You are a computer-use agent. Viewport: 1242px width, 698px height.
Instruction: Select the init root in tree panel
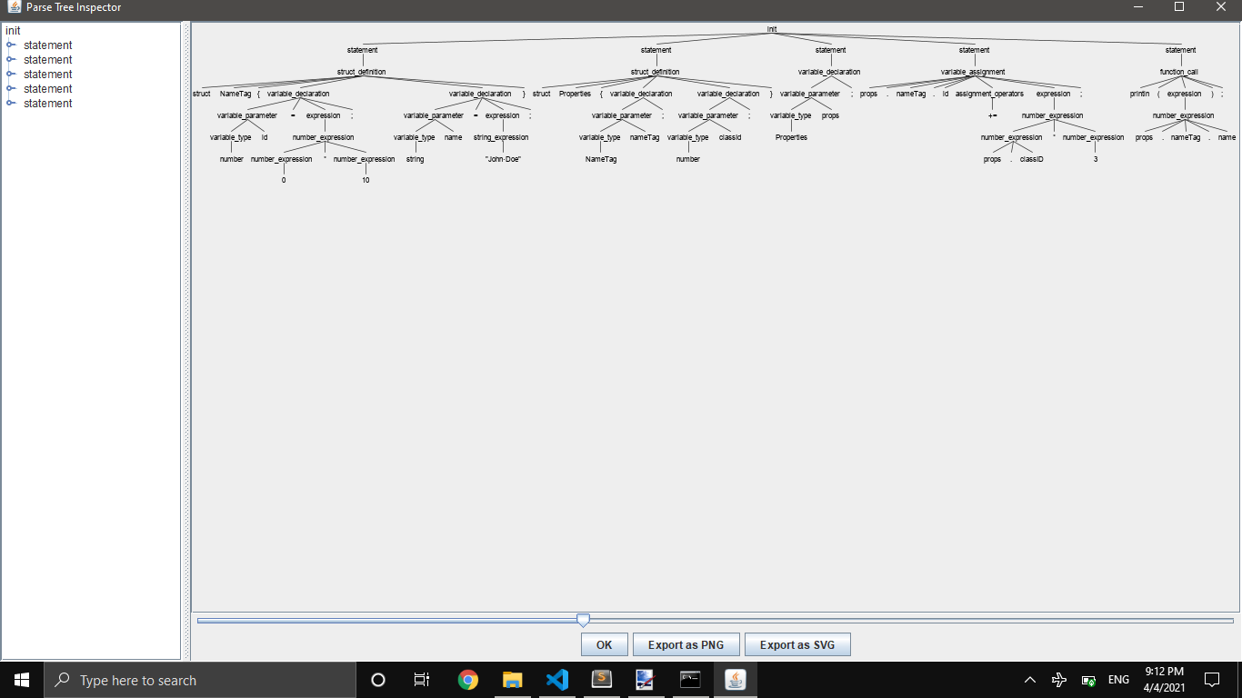13,30
